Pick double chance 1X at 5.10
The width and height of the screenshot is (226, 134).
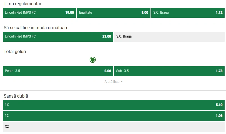pos(114,105)
